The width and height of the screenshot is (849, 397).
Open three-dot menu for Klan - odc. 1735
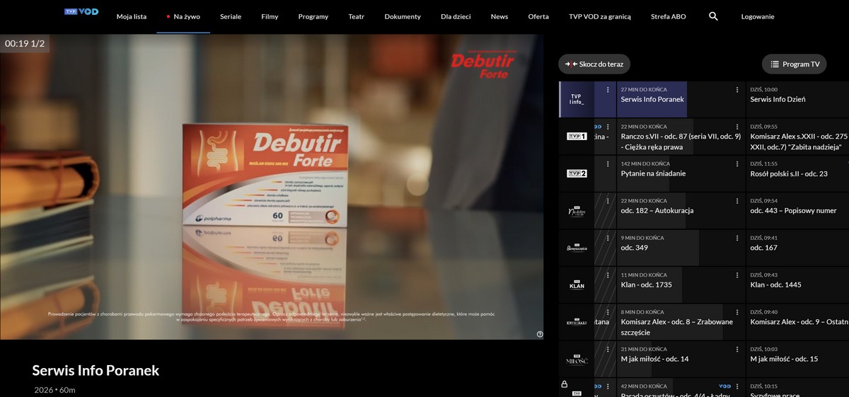point(737,275)
